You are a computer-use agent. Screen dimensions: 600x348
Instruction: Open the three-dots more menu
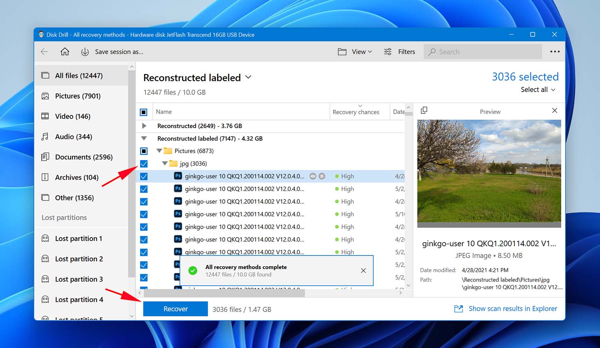[x=555, y=52]
